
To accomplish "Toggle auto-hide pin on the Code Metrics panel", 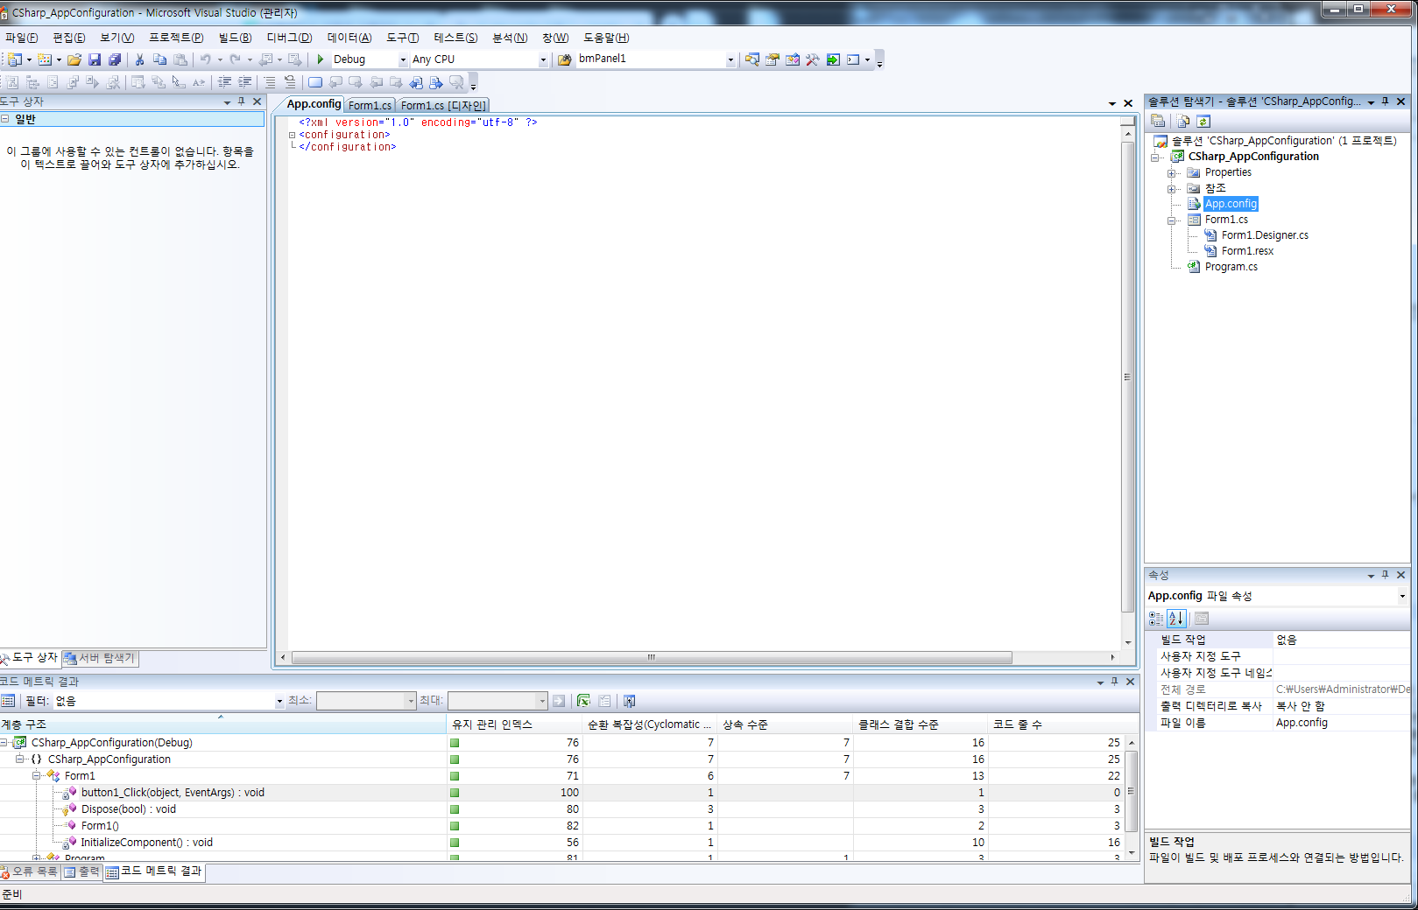I will tap(1115, 682).
